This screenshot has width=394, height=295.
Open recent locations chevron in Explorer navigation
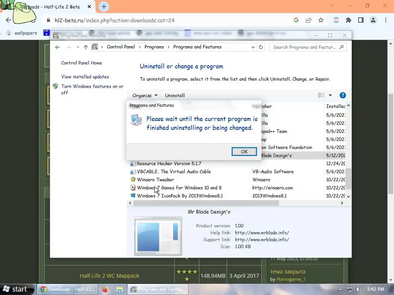(78, 47)
